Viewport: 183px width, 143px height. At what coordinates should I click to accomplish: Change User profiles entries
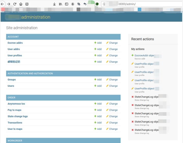tap(112, 56)
